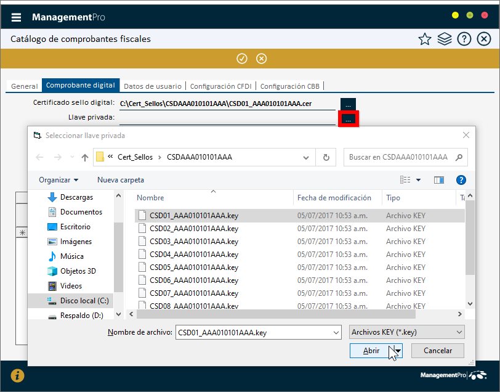Refresh the folder listing
Image resolution: width=500 pixels, height=392 pixels.
tap(326, 157)
